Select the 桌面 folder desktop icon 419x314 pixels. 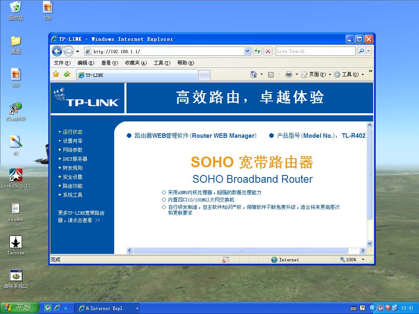click(x=16, y=45)
